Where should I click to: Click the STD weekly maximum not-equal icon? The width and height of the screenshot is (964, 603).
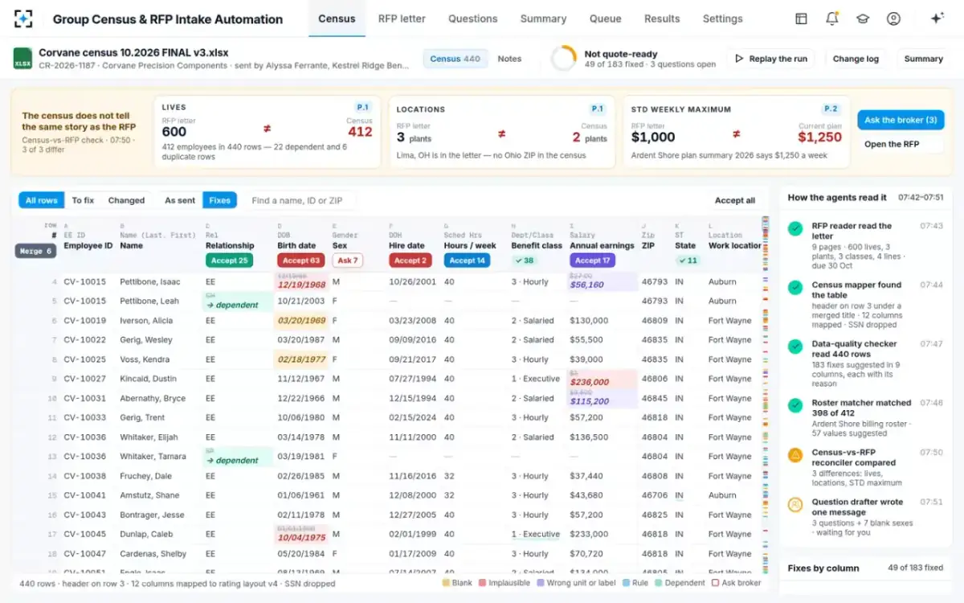(736, 134)
